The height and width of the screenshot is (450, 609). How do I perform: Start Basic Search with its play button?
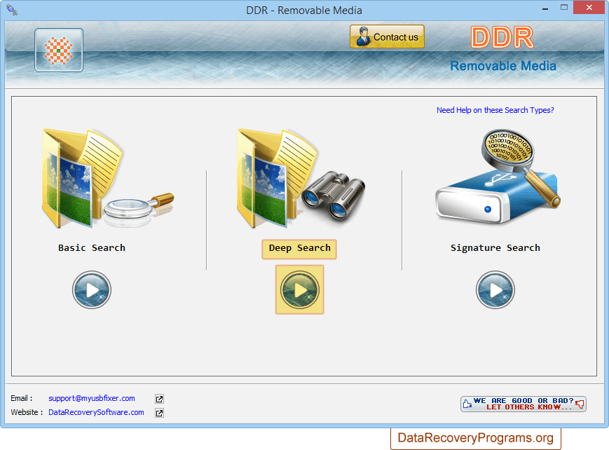[92, 290]
